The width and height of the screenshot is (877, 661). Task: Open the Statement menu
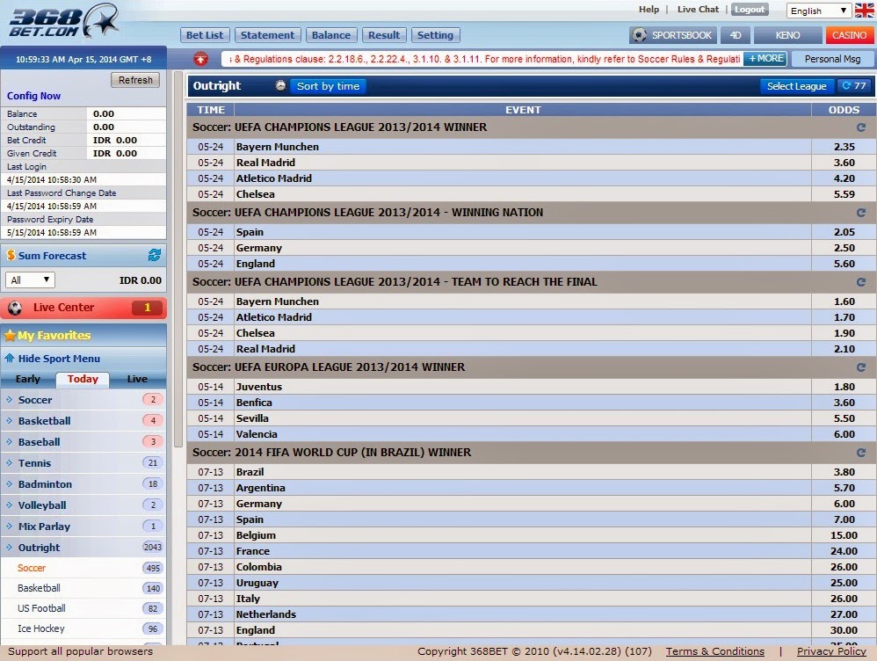click(267, 35)
